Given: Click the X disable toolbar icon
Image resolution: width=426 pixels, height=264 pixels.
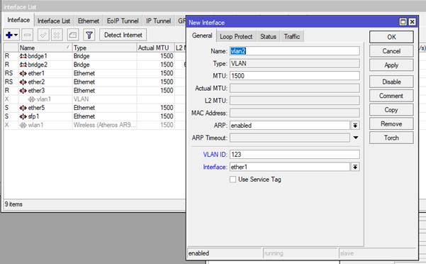Looking at the screenshot, I should 57,35.
